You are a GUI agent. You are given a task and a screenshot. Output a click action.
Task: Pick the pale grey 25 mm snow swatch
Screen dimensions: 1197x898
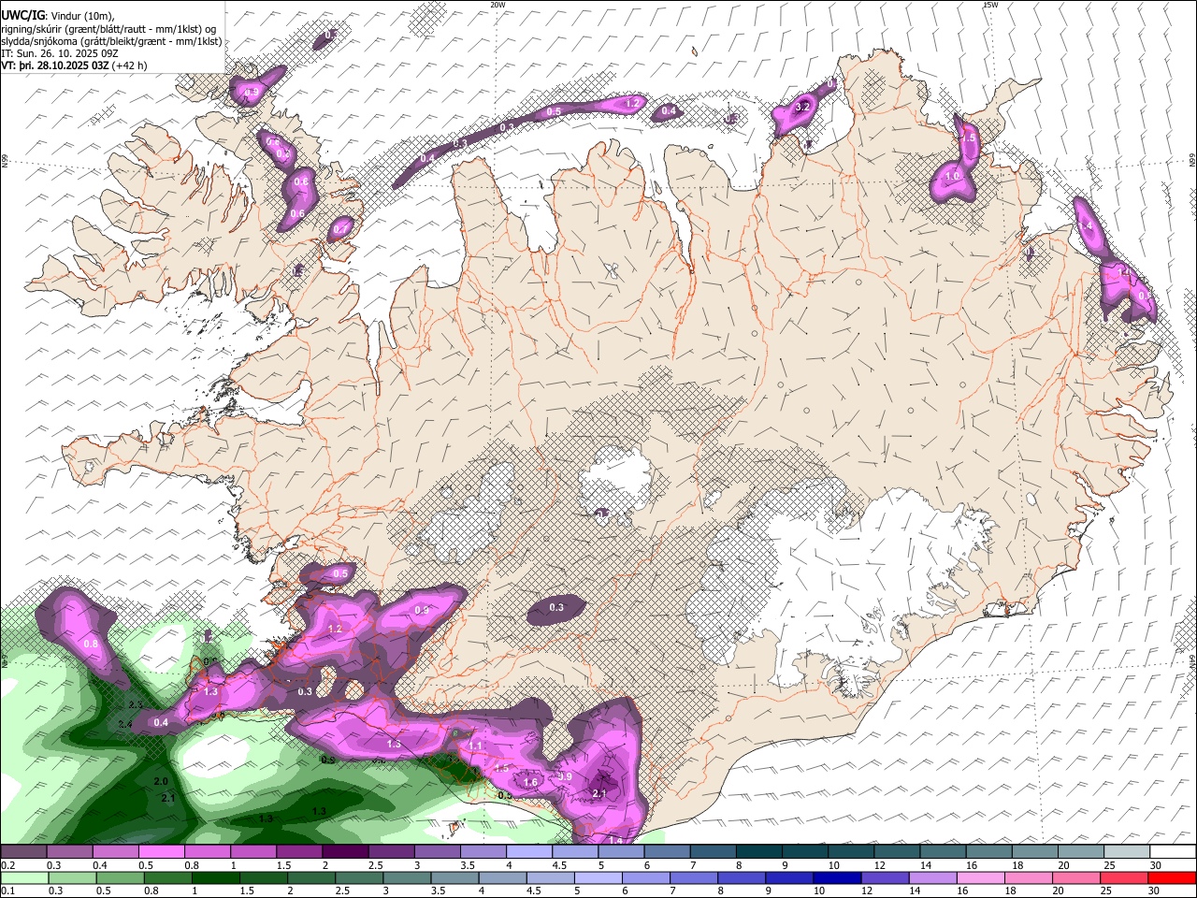click(x=1127, y=851)
